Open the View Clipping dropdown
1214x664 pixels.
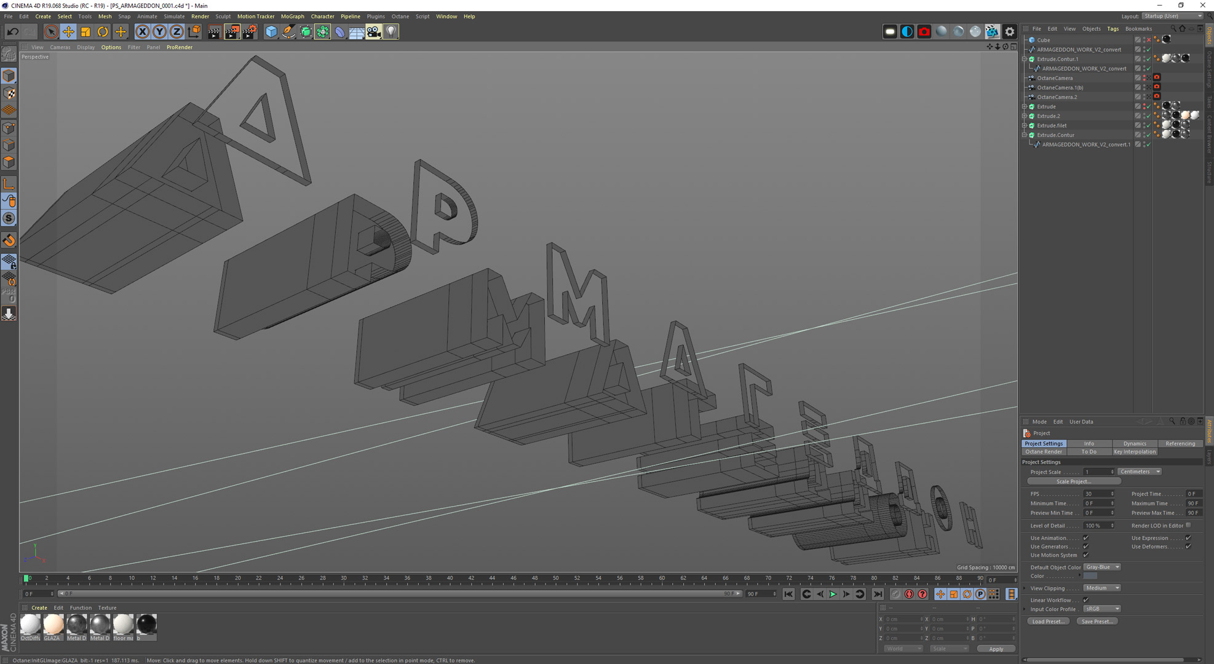pos(1101,588)
